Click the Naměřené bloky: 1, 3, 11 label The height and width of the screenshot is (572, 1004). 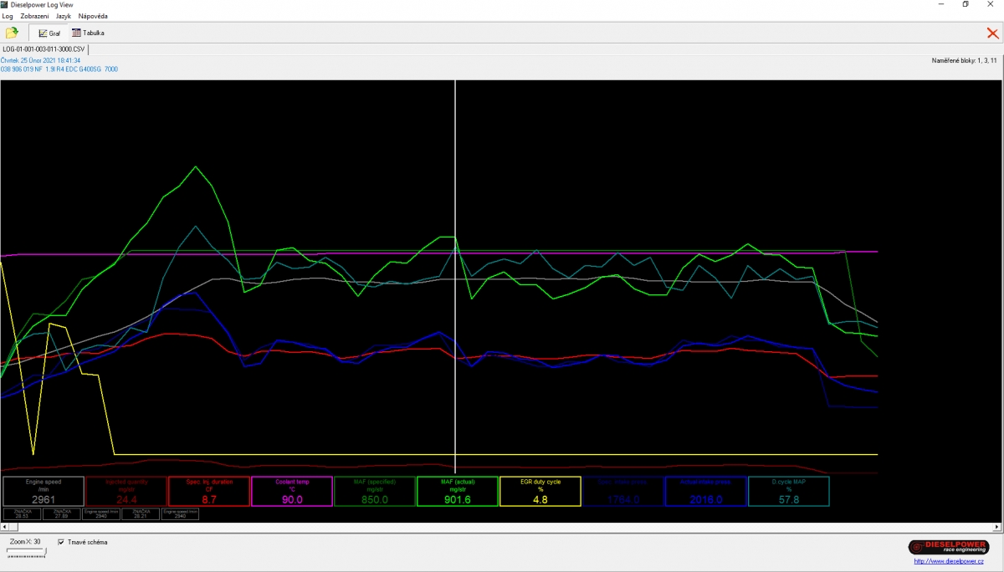(x=966, y=60)
